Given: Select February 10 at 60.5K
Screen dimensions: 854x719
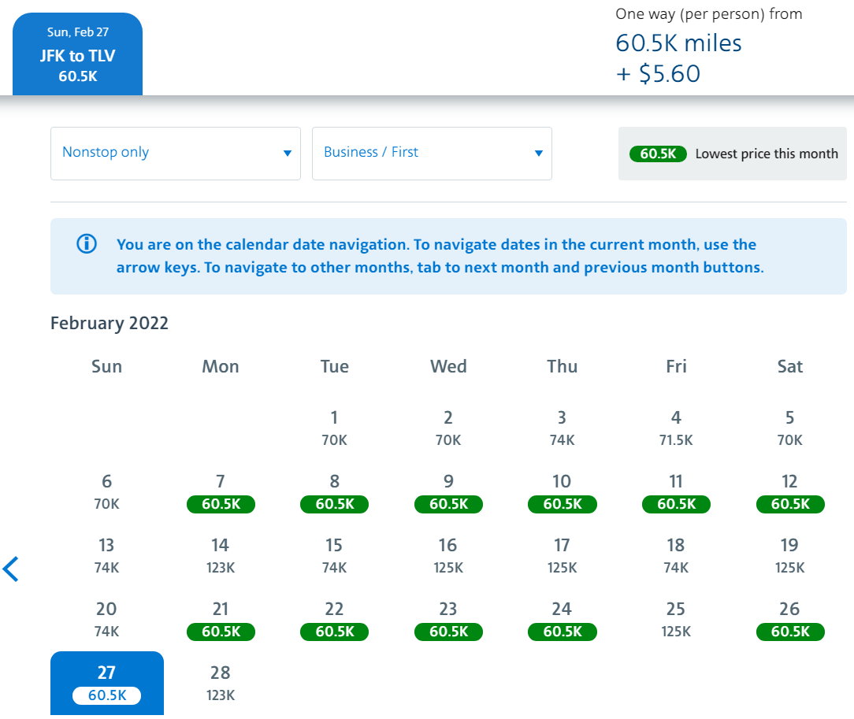Looking at the screenshot, I should click(562, 493).
